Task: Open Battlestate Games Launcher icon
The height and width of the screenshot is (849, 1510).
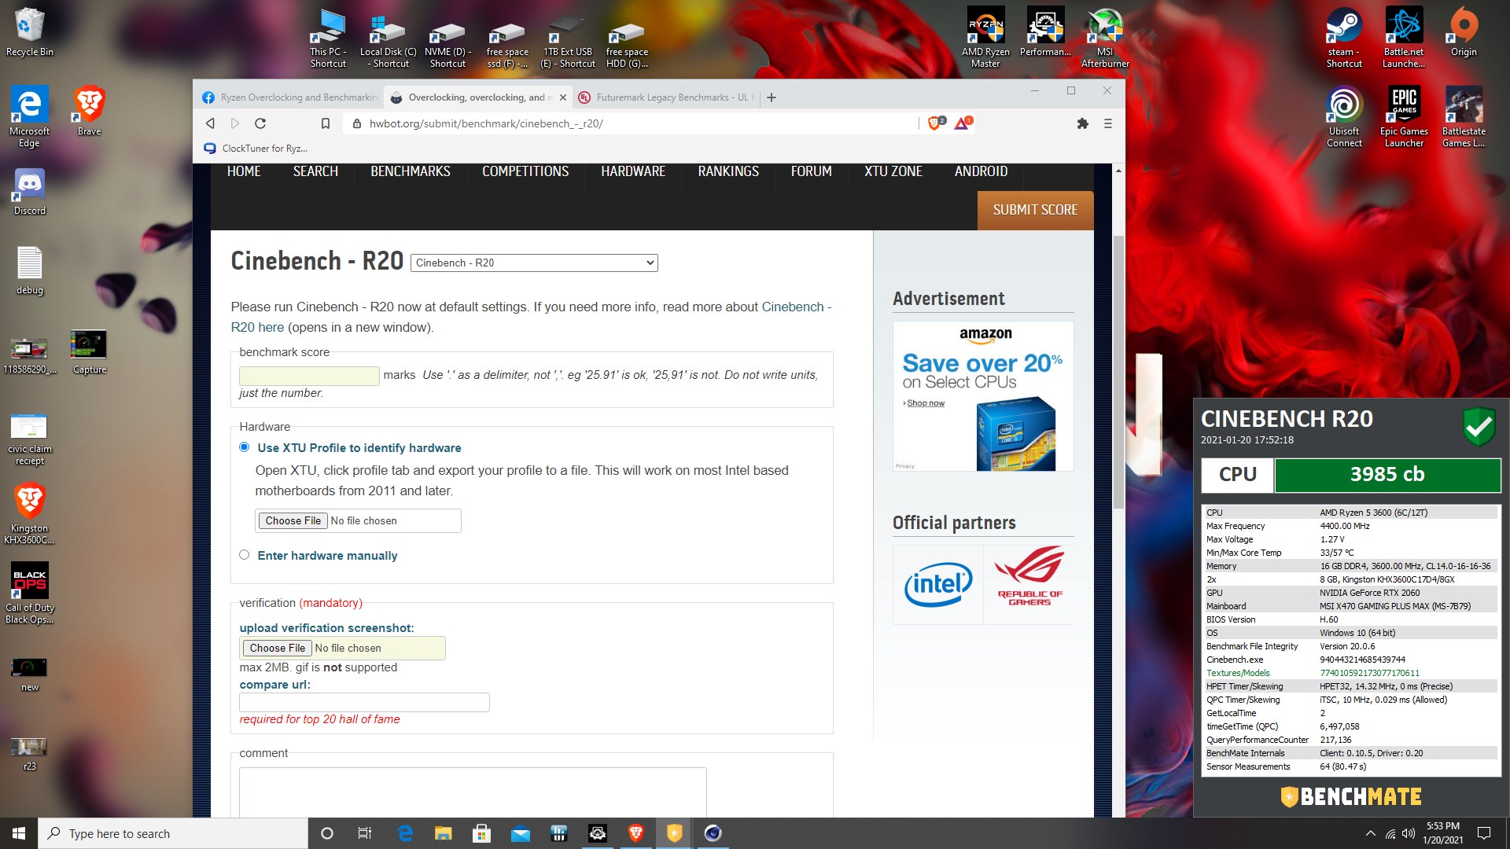Action: click(x=1464, y=116)
